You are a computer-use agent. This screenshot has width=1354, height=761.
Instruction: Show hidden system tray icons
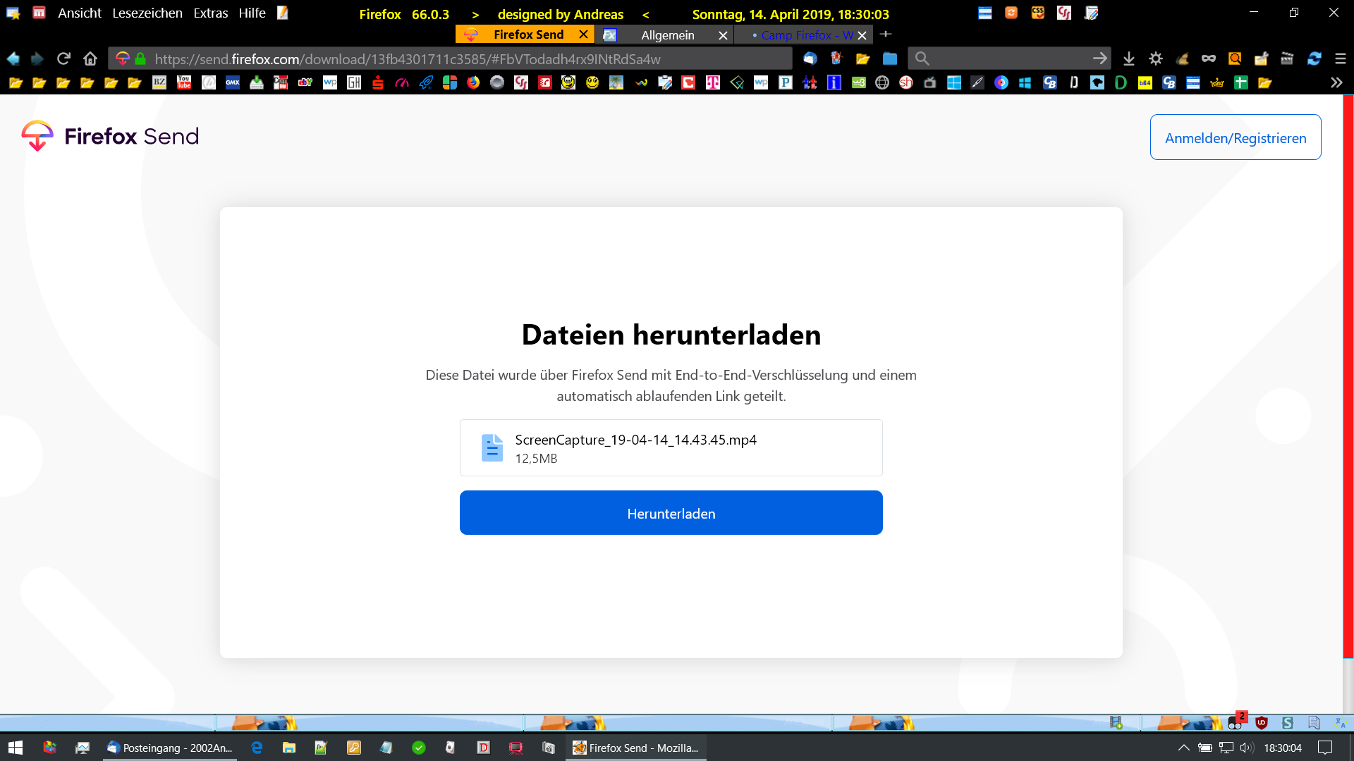click(1183, 748)
